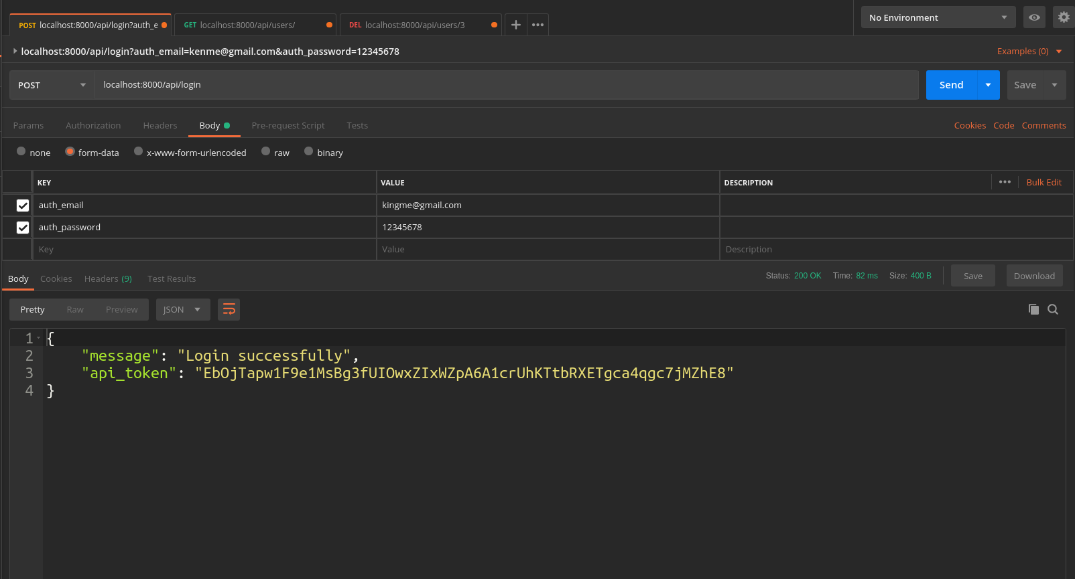1075x579 pixels.
Task: Click Bulk Edit link
Action: click(x=1044, y=182)
